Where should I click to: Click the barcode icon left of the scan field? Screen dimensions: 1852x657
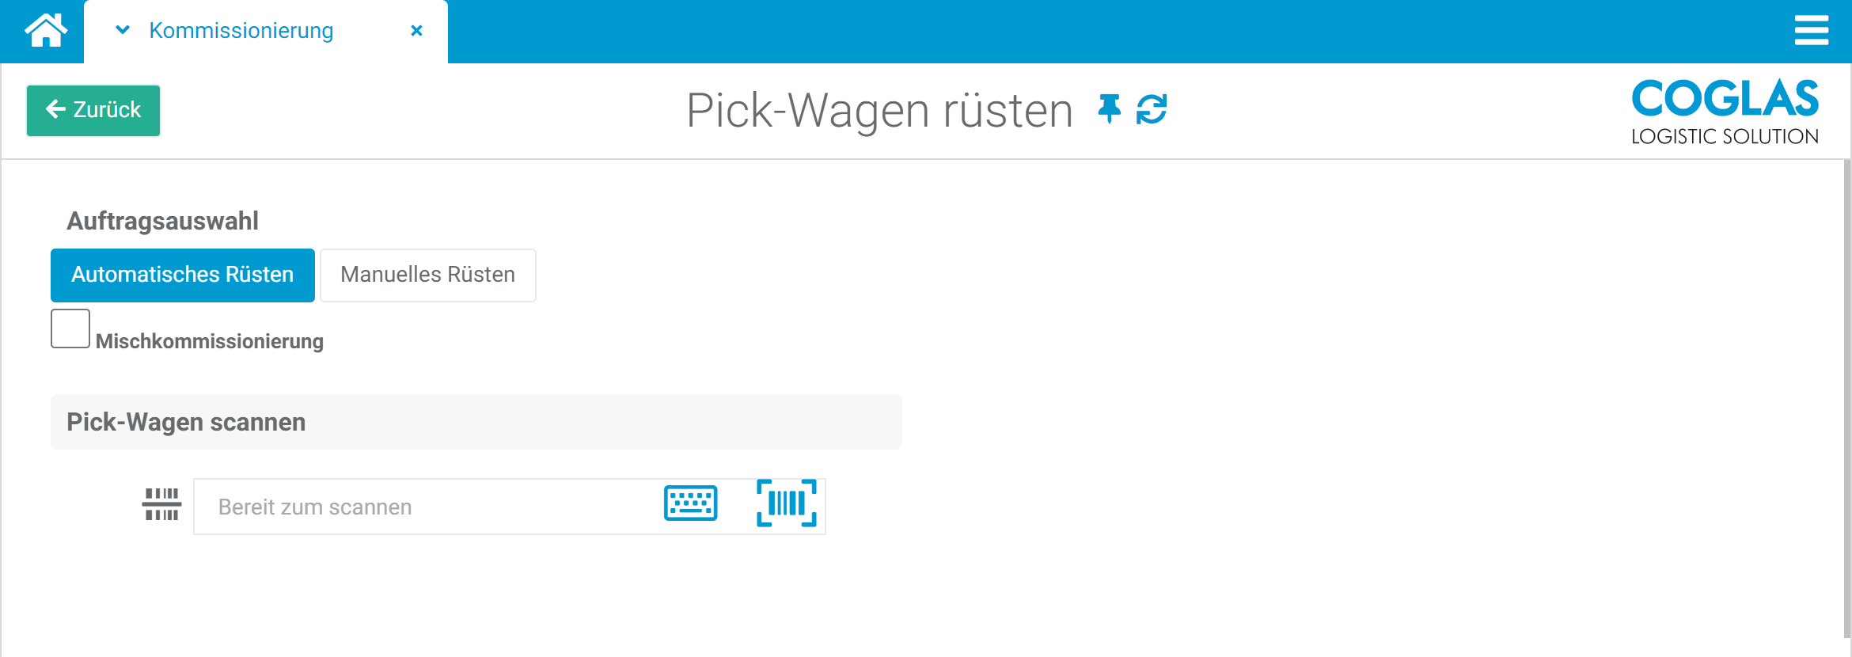pyautogui.click(x=161, y=504)
